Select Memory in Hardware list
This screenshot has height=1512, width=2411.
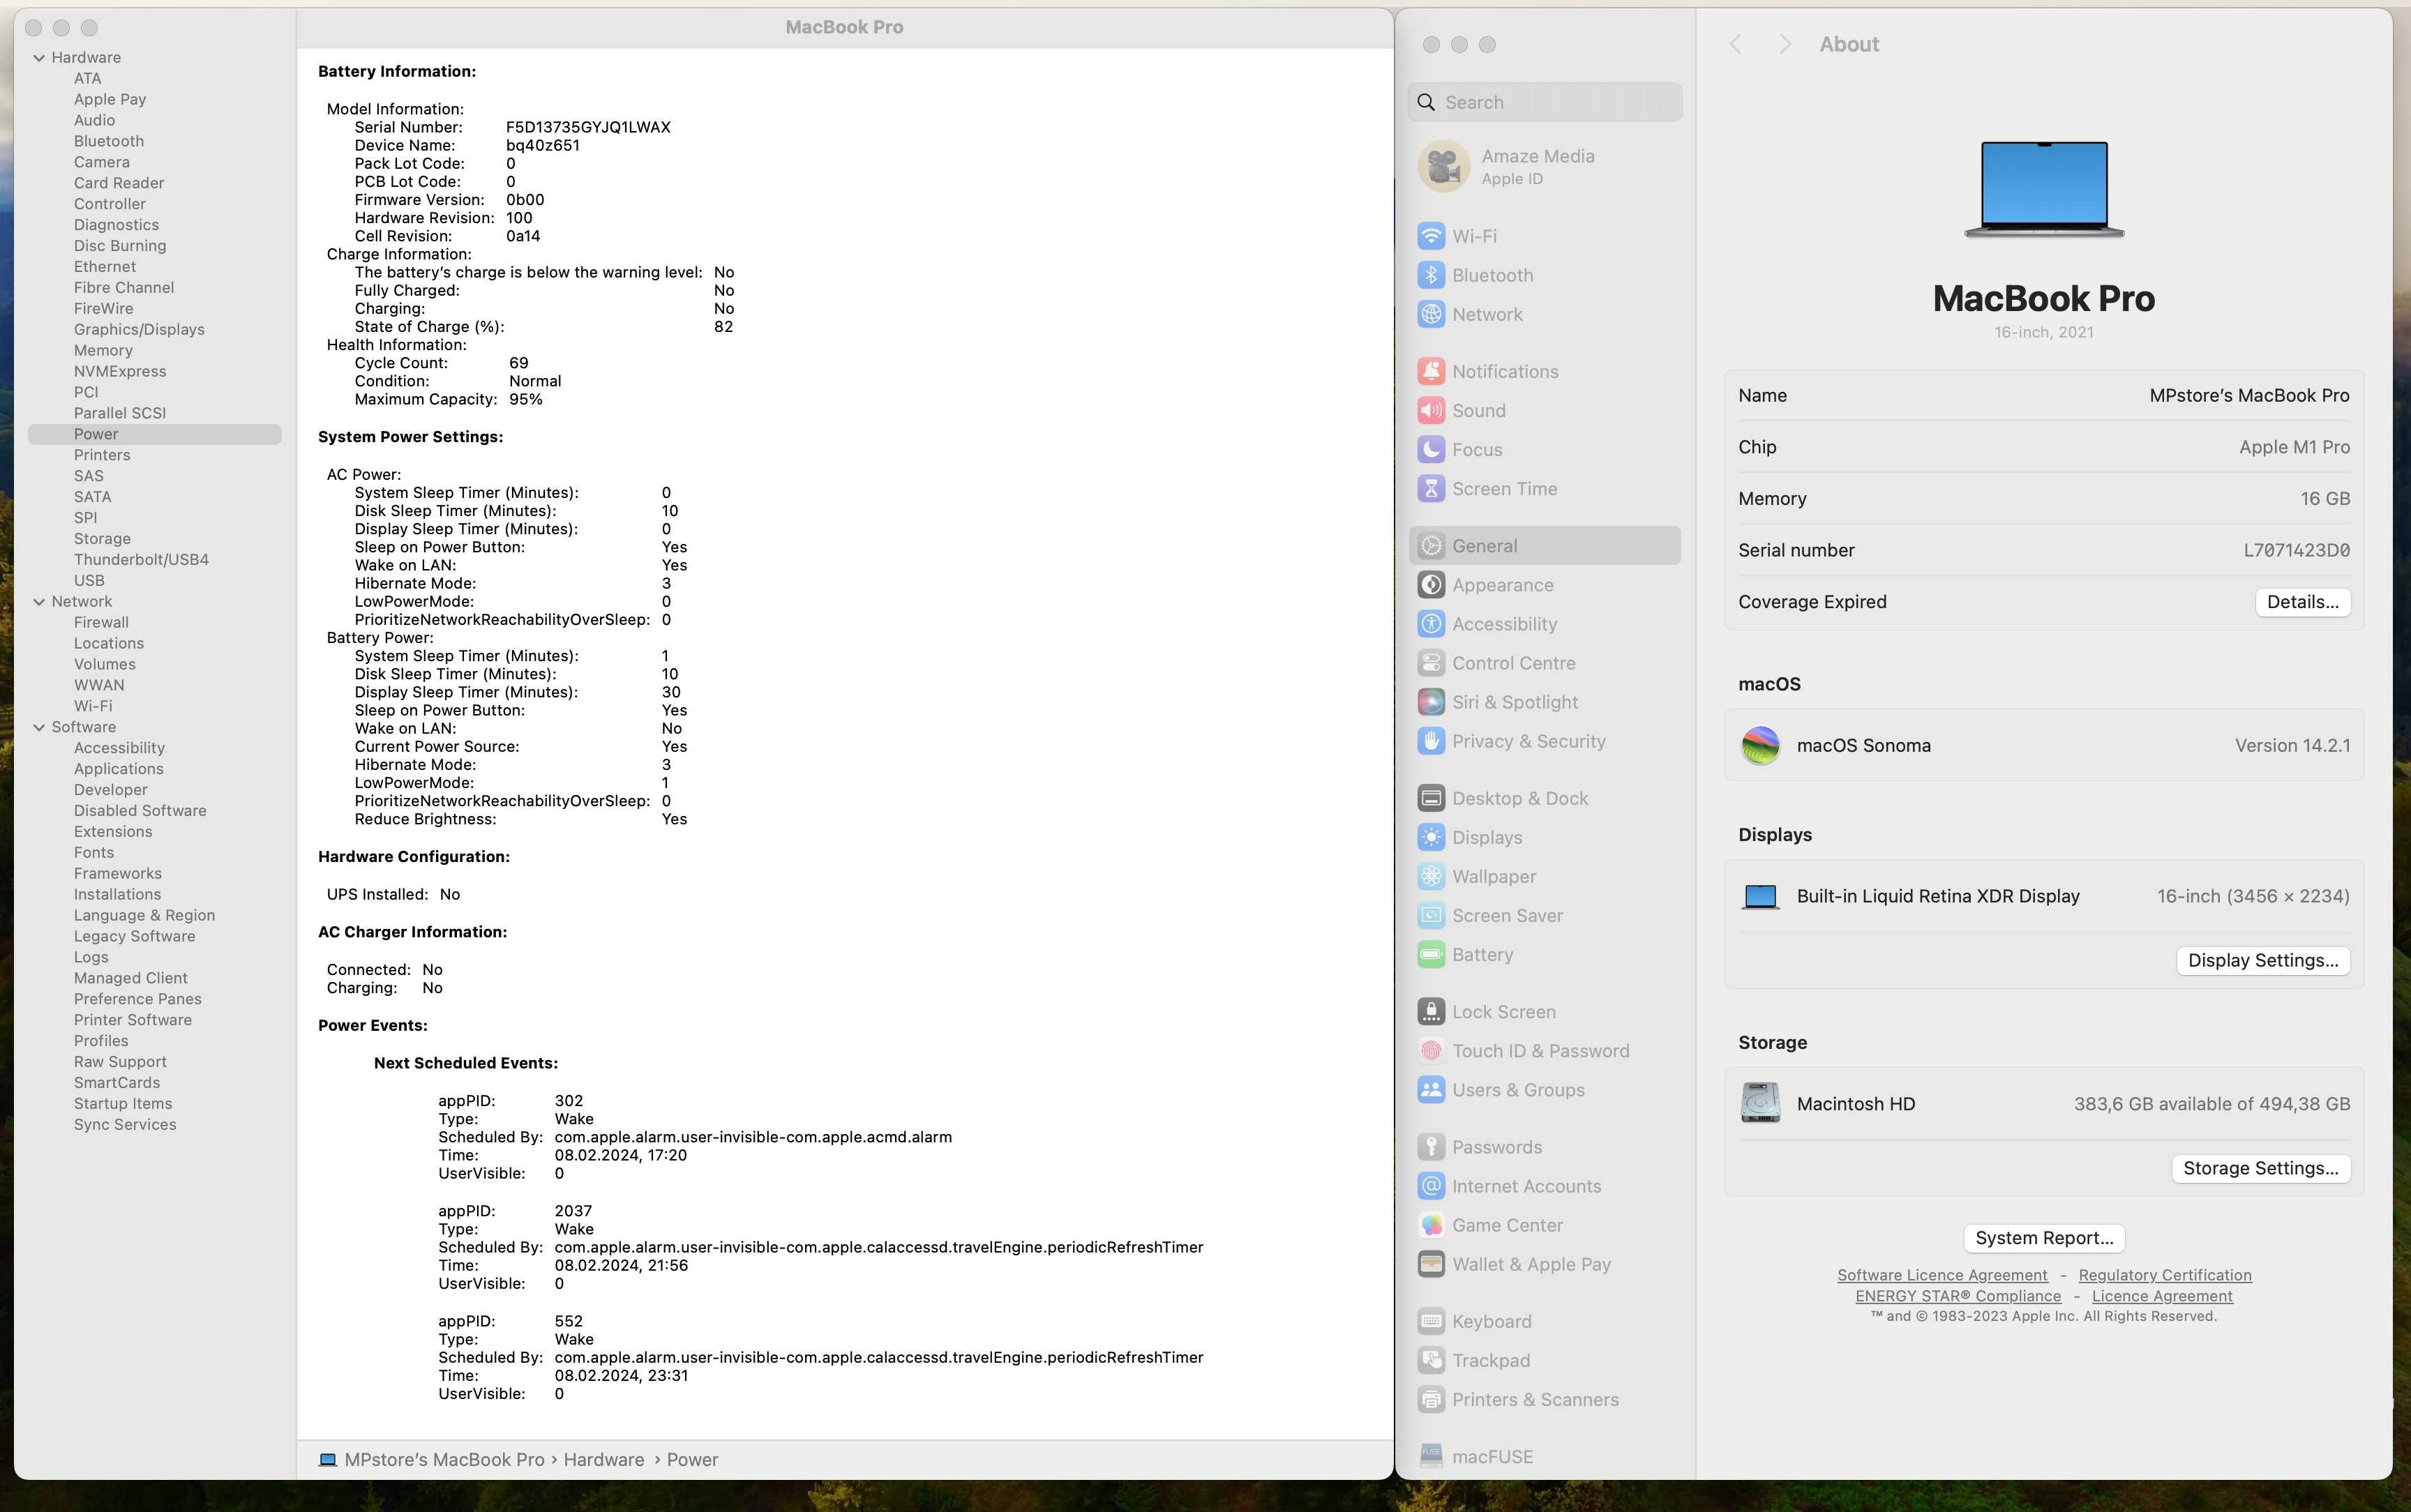point(103,350)
